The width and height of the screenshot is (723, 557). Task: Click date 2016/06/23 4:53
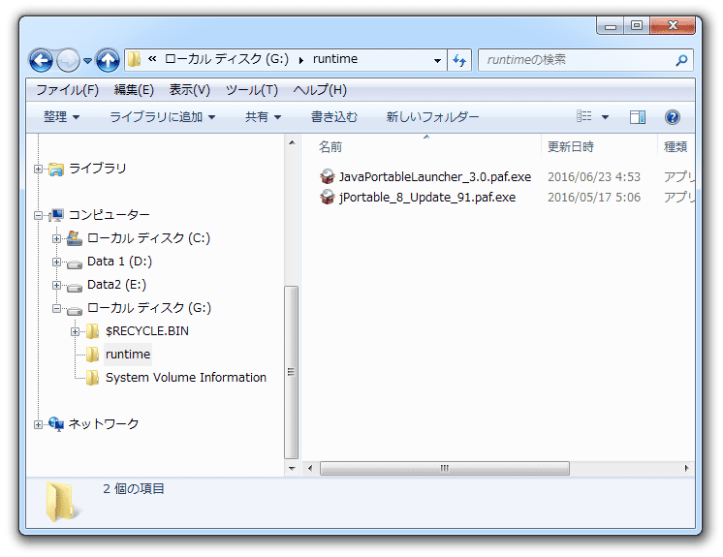click(594, 177)
